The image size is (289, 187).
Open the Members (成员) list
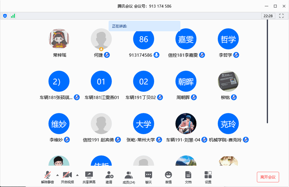pos(129,177)
